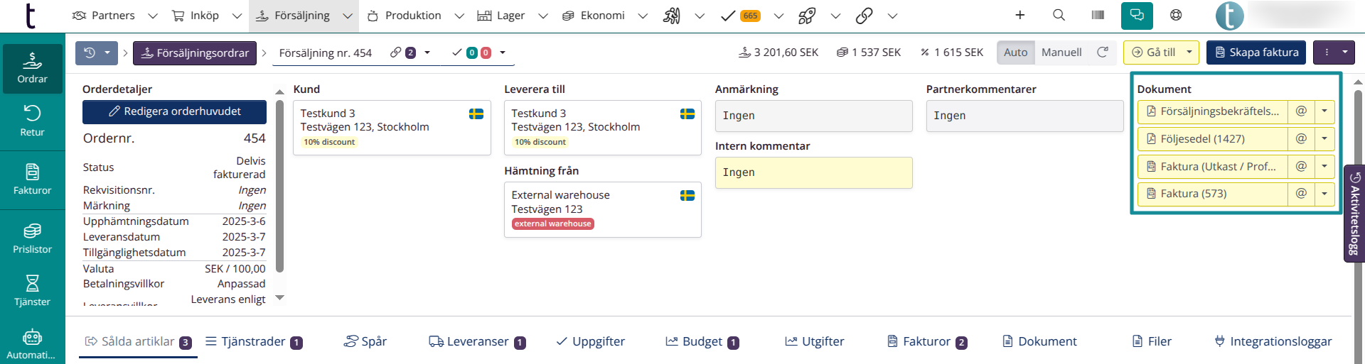Switch to Budget tab
The width and height of the screenshot is (1365, 364).
pos(702,342)
